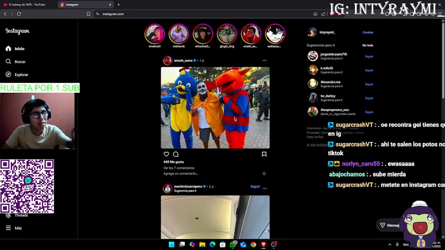
Task: Open the 448 Me gusta likes list
Action: pos(173,162)
